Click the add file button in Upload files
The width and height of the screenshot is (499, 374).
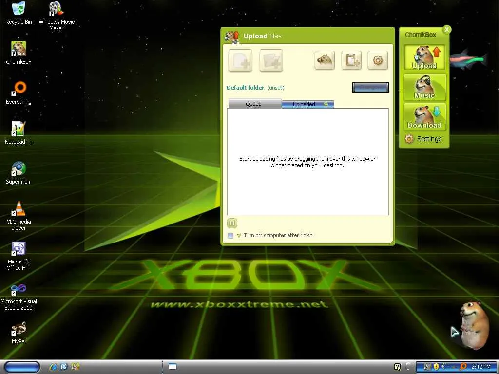click(x=240, y=60)
